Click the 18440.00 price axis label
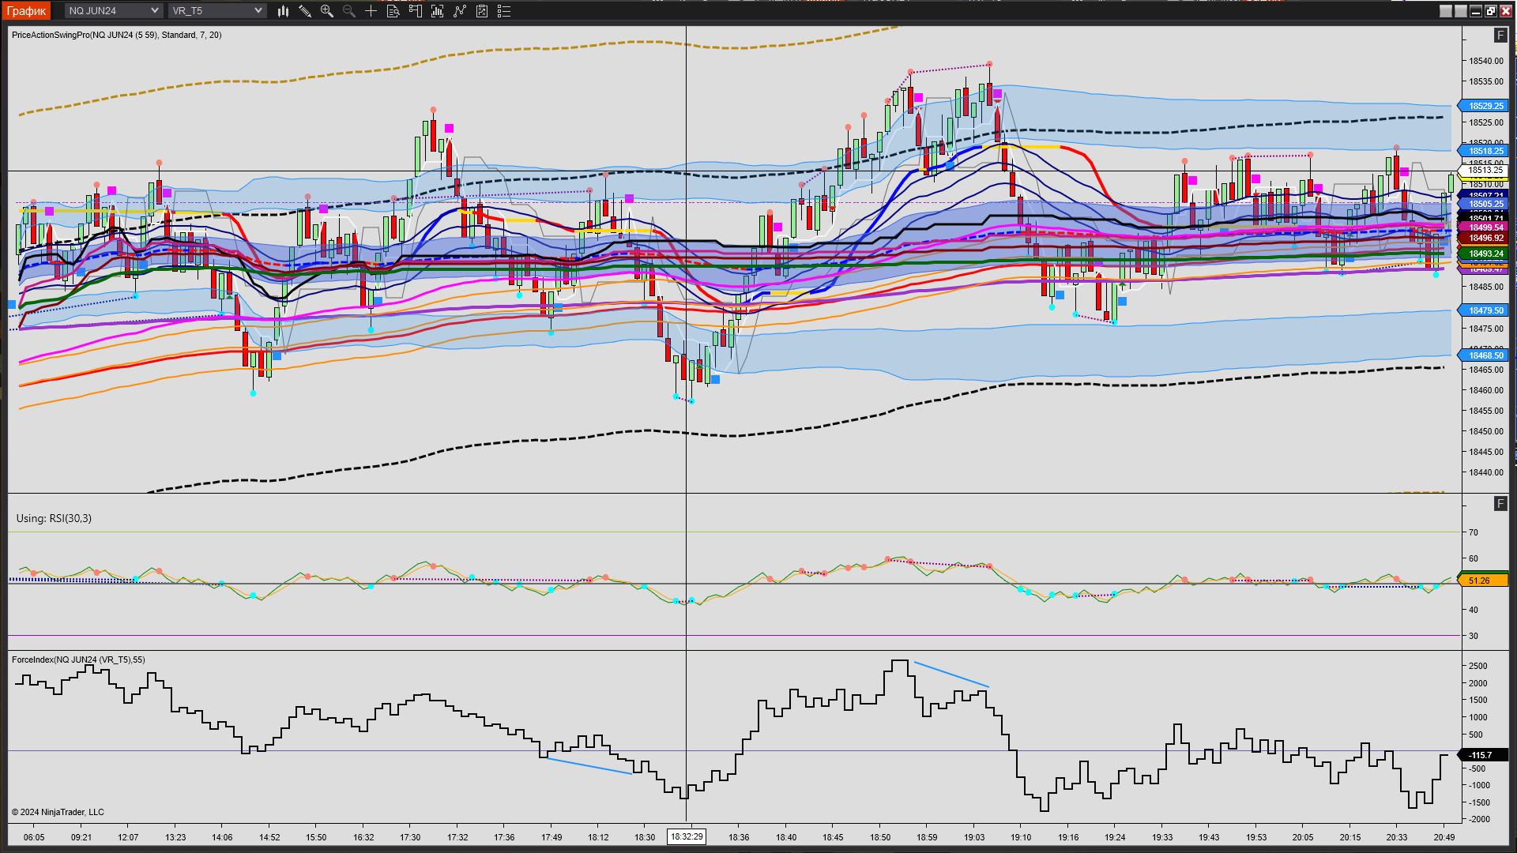The image size is (1517, 853). click(x=1486, y=472)
